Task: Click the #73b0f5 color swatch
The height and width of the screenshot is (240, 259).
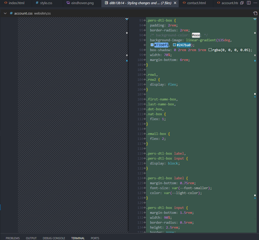Action: 152,45
